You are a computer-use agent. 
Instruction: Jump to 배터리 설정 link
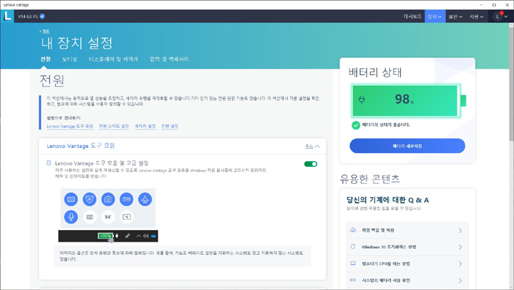point(145,126)
